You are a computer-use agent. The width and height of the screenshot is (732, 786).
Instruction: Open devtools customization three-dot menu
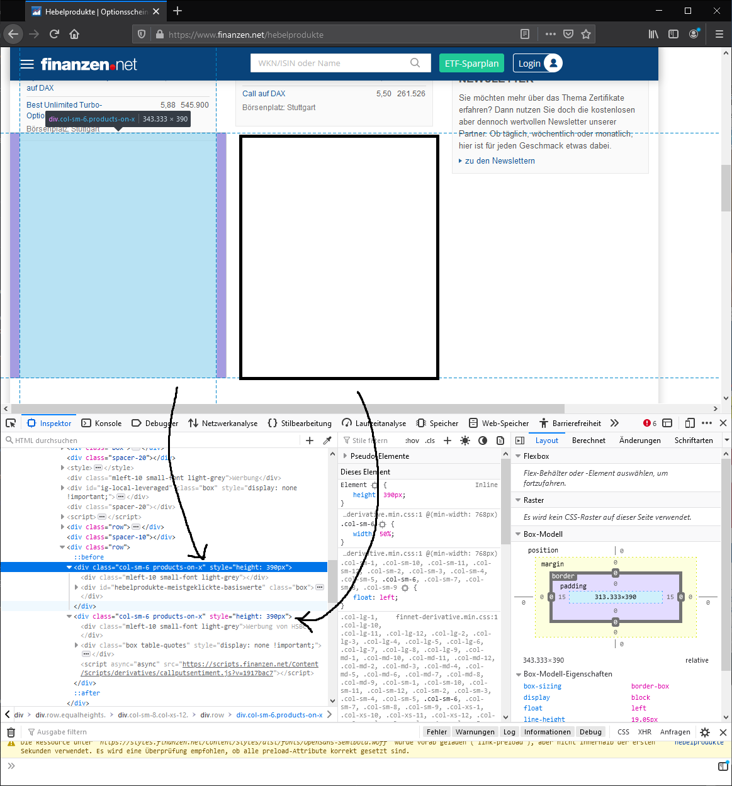[707, 423]
